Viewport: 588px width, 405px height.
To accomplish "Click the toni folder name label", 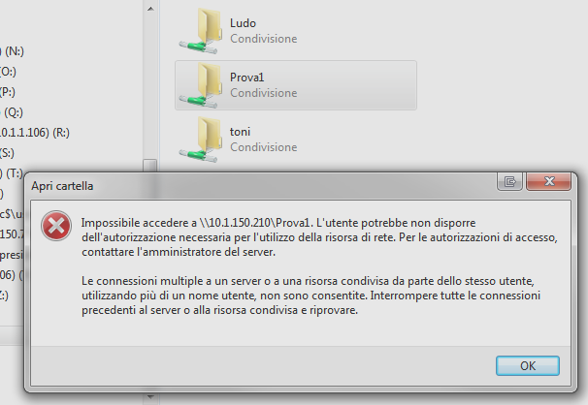I will tap(240, 132).
